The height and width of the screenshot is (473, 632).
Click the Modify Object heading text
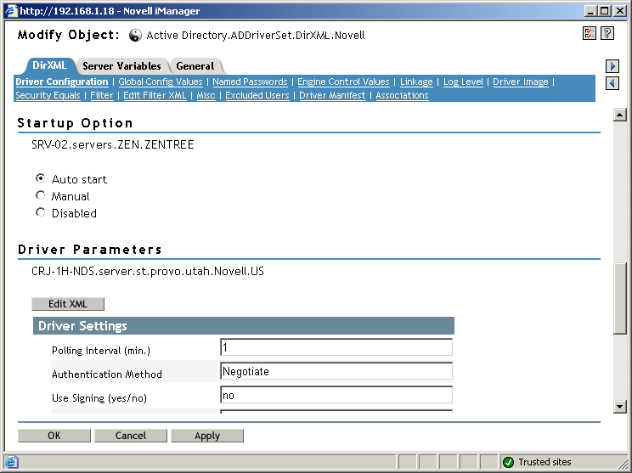click(x=68, y=35)
